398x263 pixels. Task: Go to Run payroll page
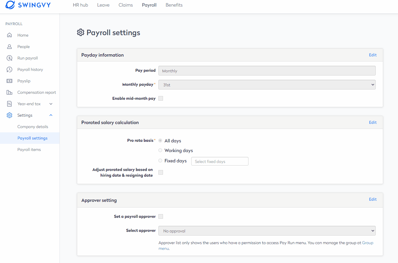27,58
